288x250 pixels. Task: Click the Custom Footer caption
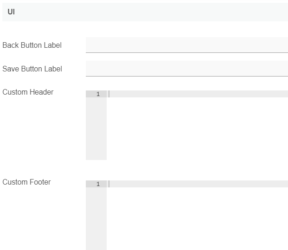click(26, 182)
